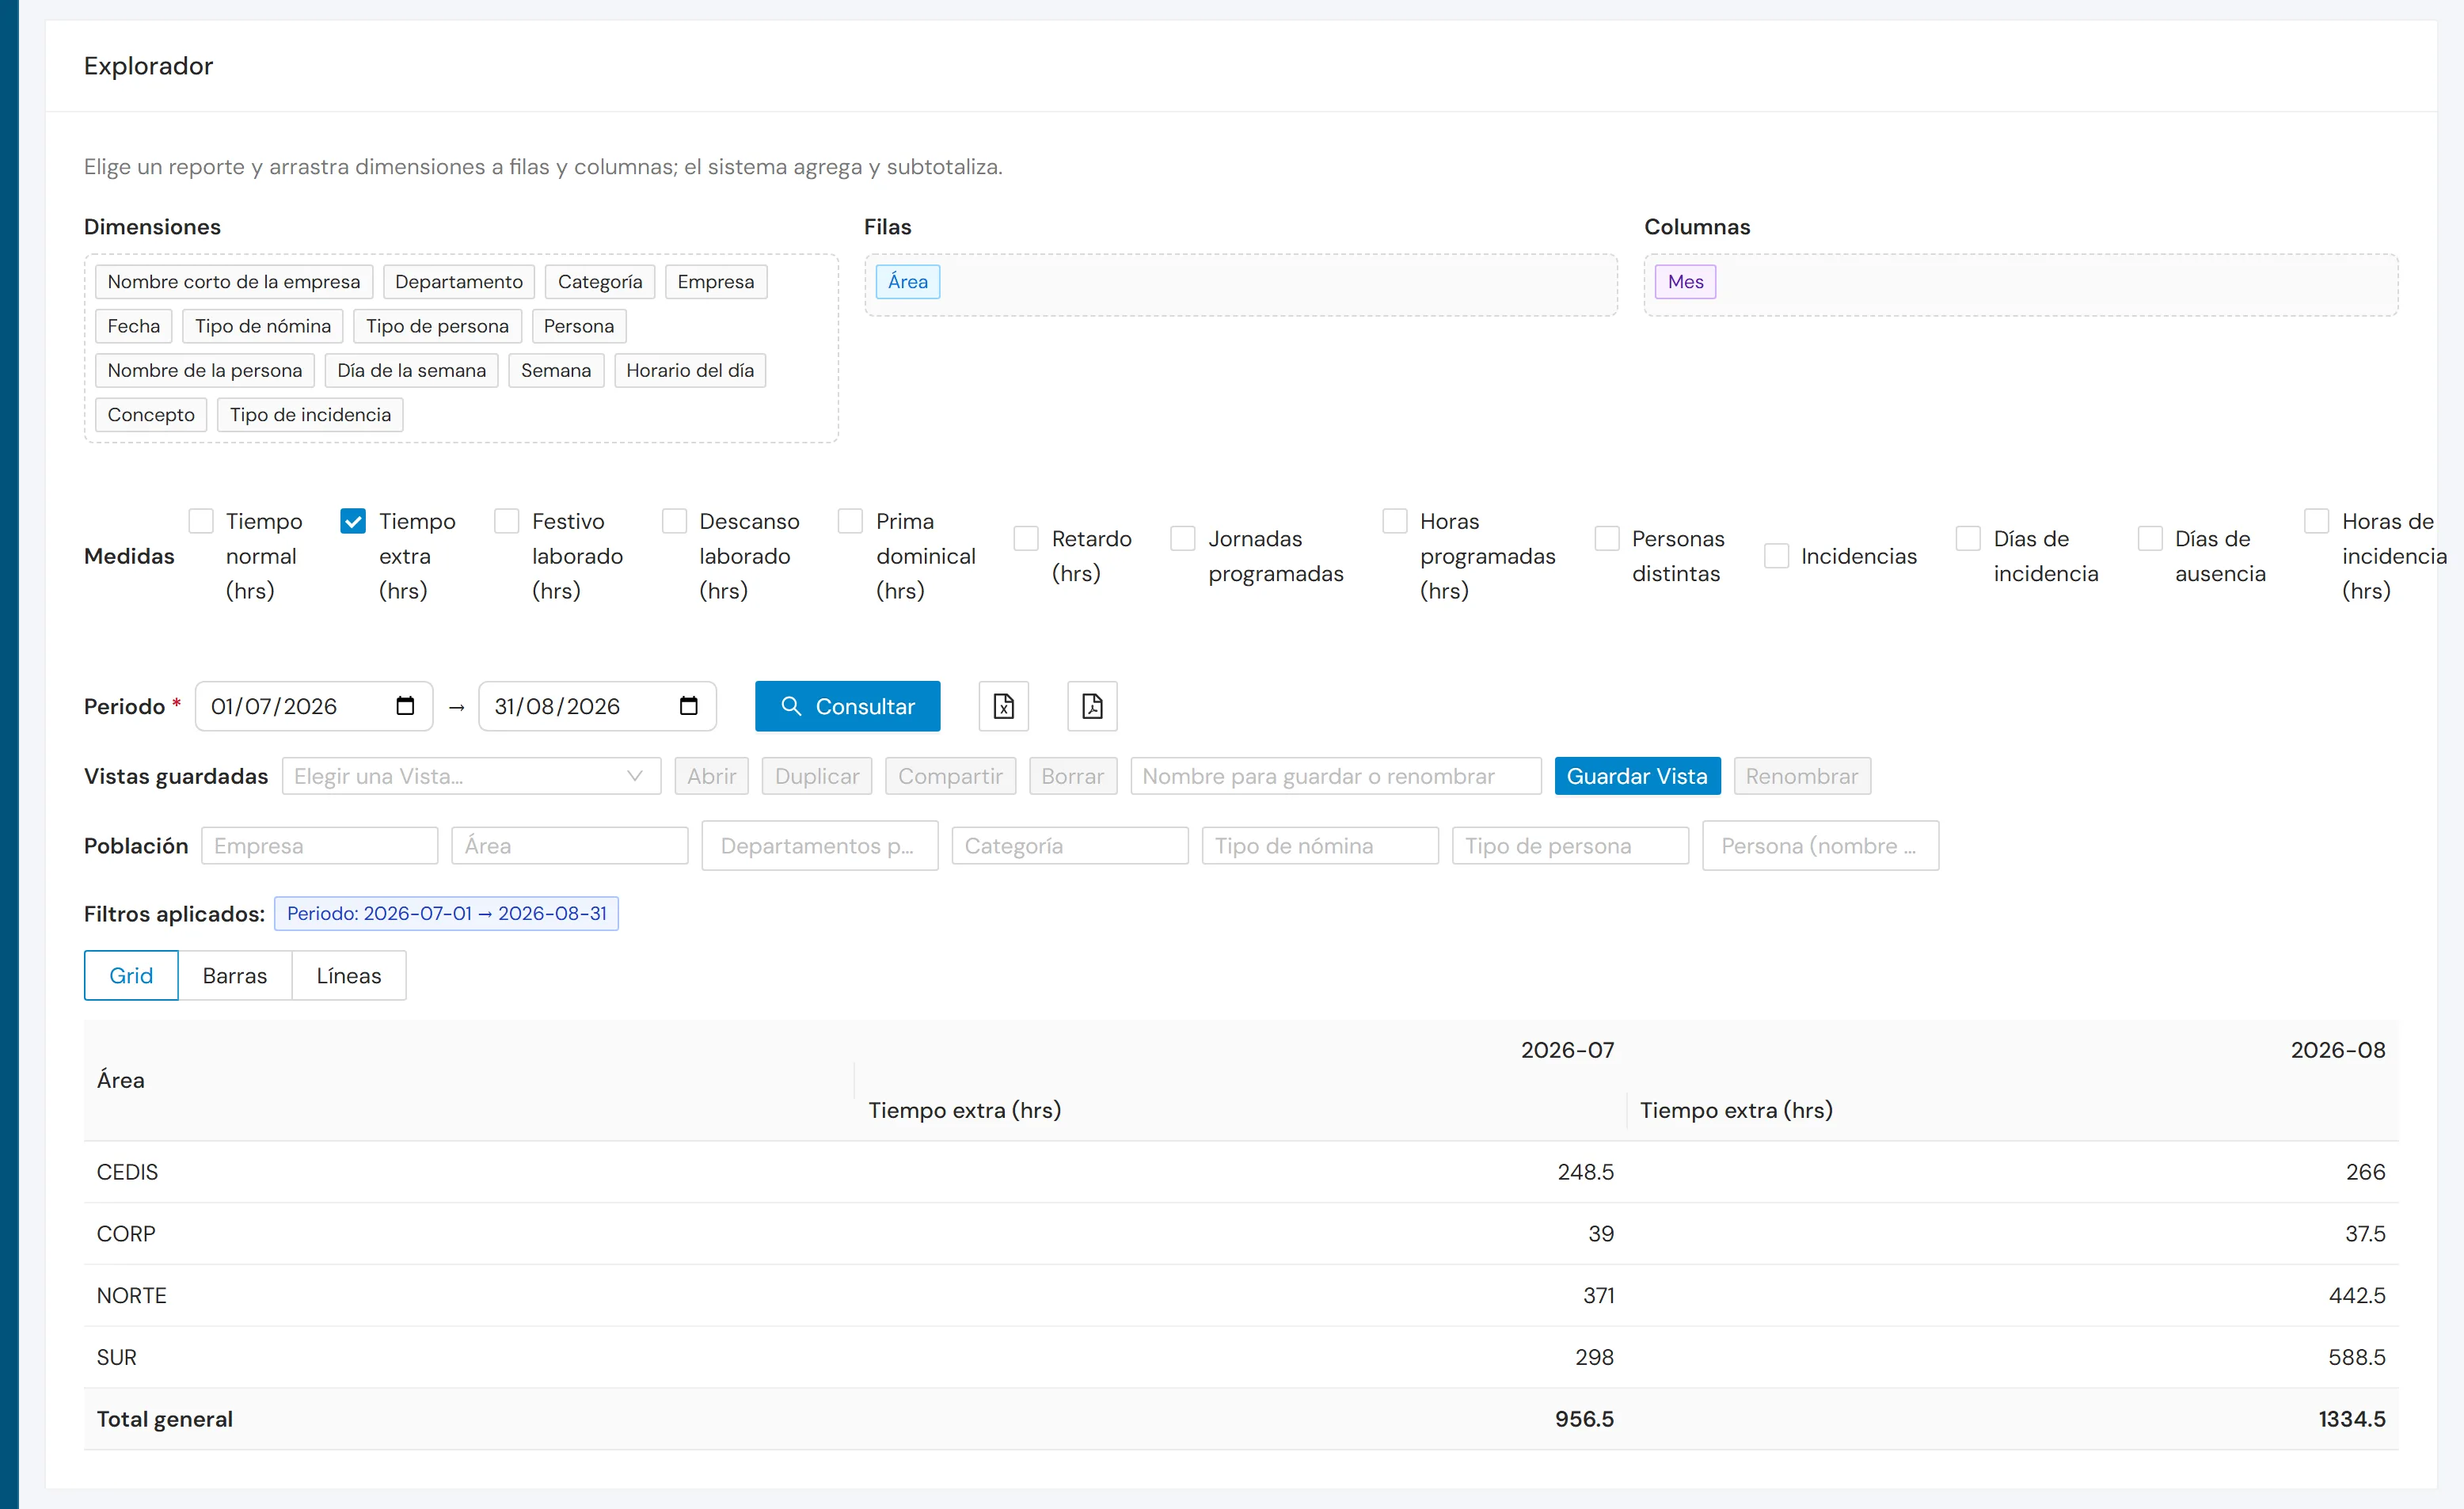Click the Renombrar button
The image size is (2464, 1509).
click(x=1802, y=776)
